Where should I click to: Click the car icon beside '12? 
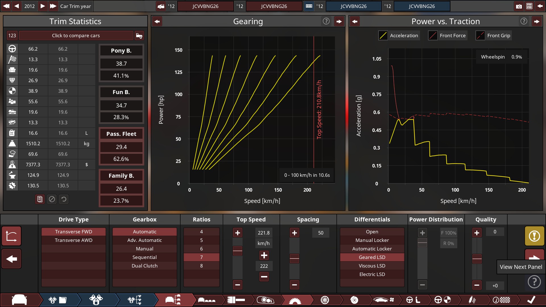pyautogui.click(x=161, y=6)
